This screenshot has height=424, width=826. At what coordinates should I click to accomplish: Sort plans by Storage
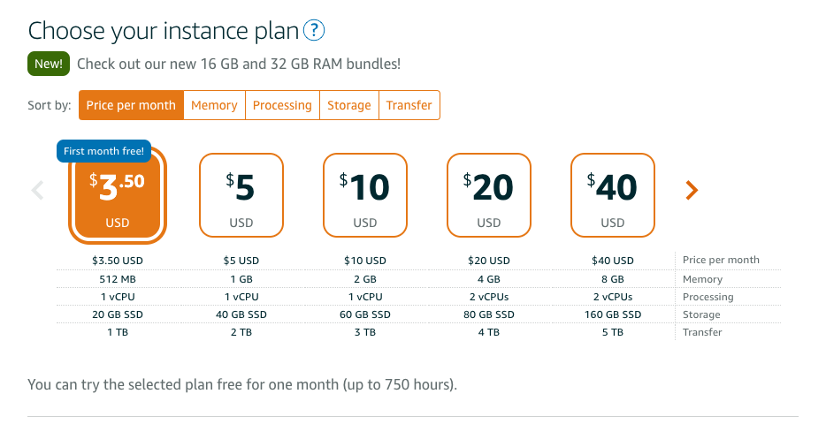[349, 105]
